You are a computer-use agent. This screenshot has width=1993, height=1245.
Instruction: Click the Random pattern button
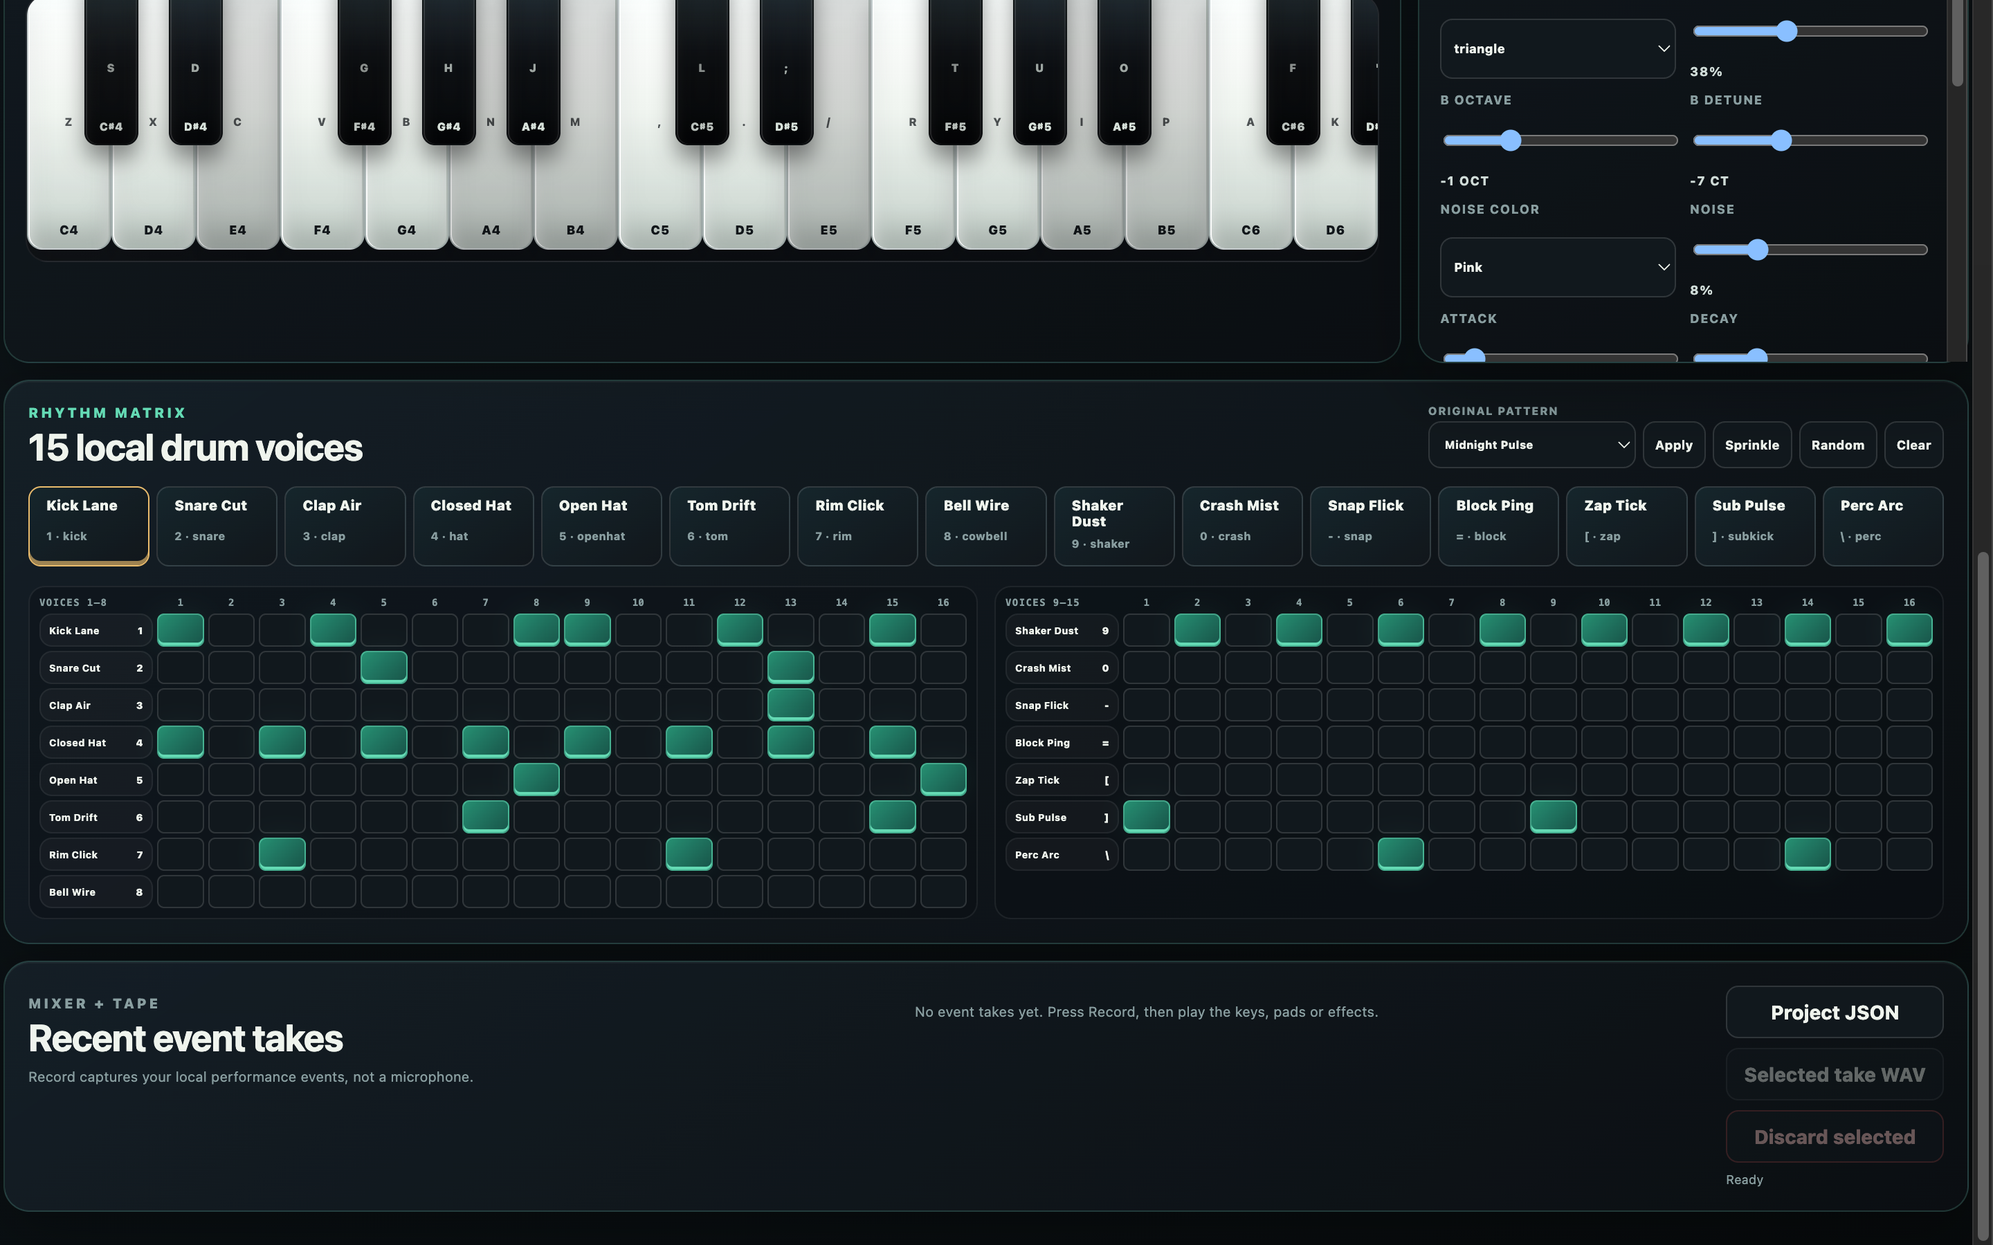tap(1837, 445)
